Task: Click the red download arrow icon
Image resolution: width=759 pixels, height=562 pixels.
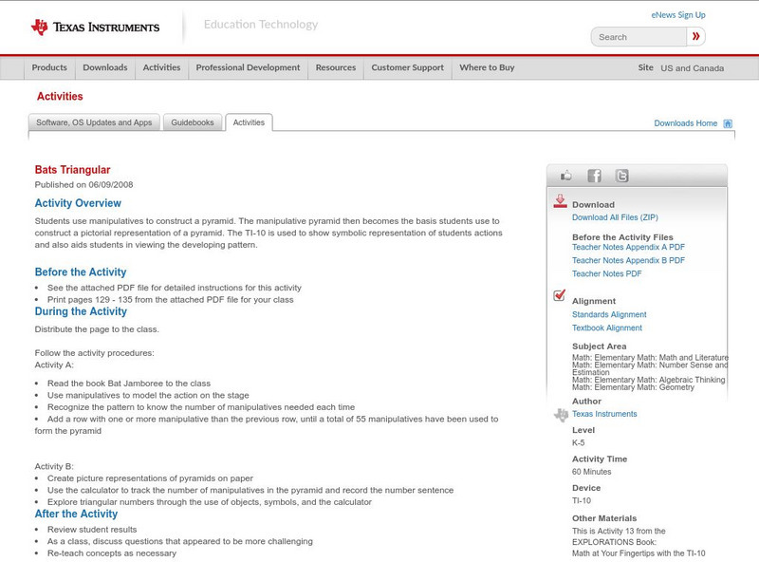Action: pyautogui.click(x=560, y=201)
